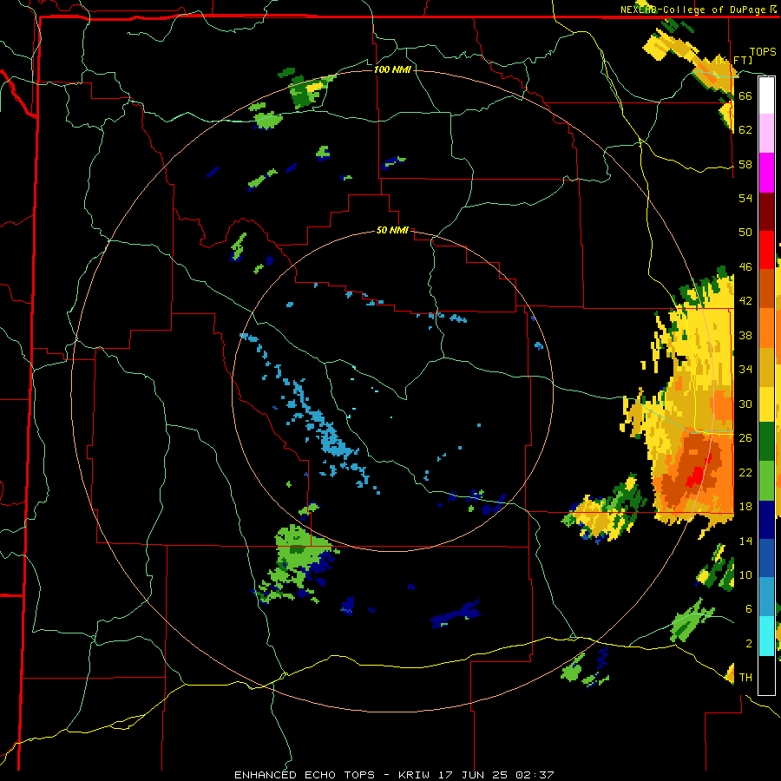Click the 58 value on the legend
This screenshot has width=781, height=781.
pos(745,164)
